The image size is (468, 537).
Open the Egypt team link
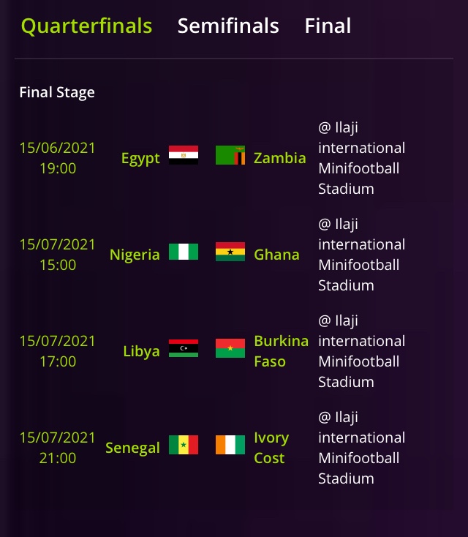[x=140, y=158]
